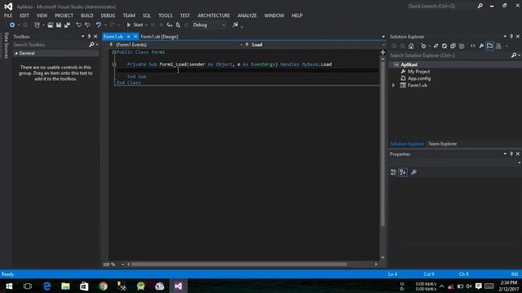Click the Navigate Backward toolbar icon
Screen dimensions: 522x293
click(12, 25)
